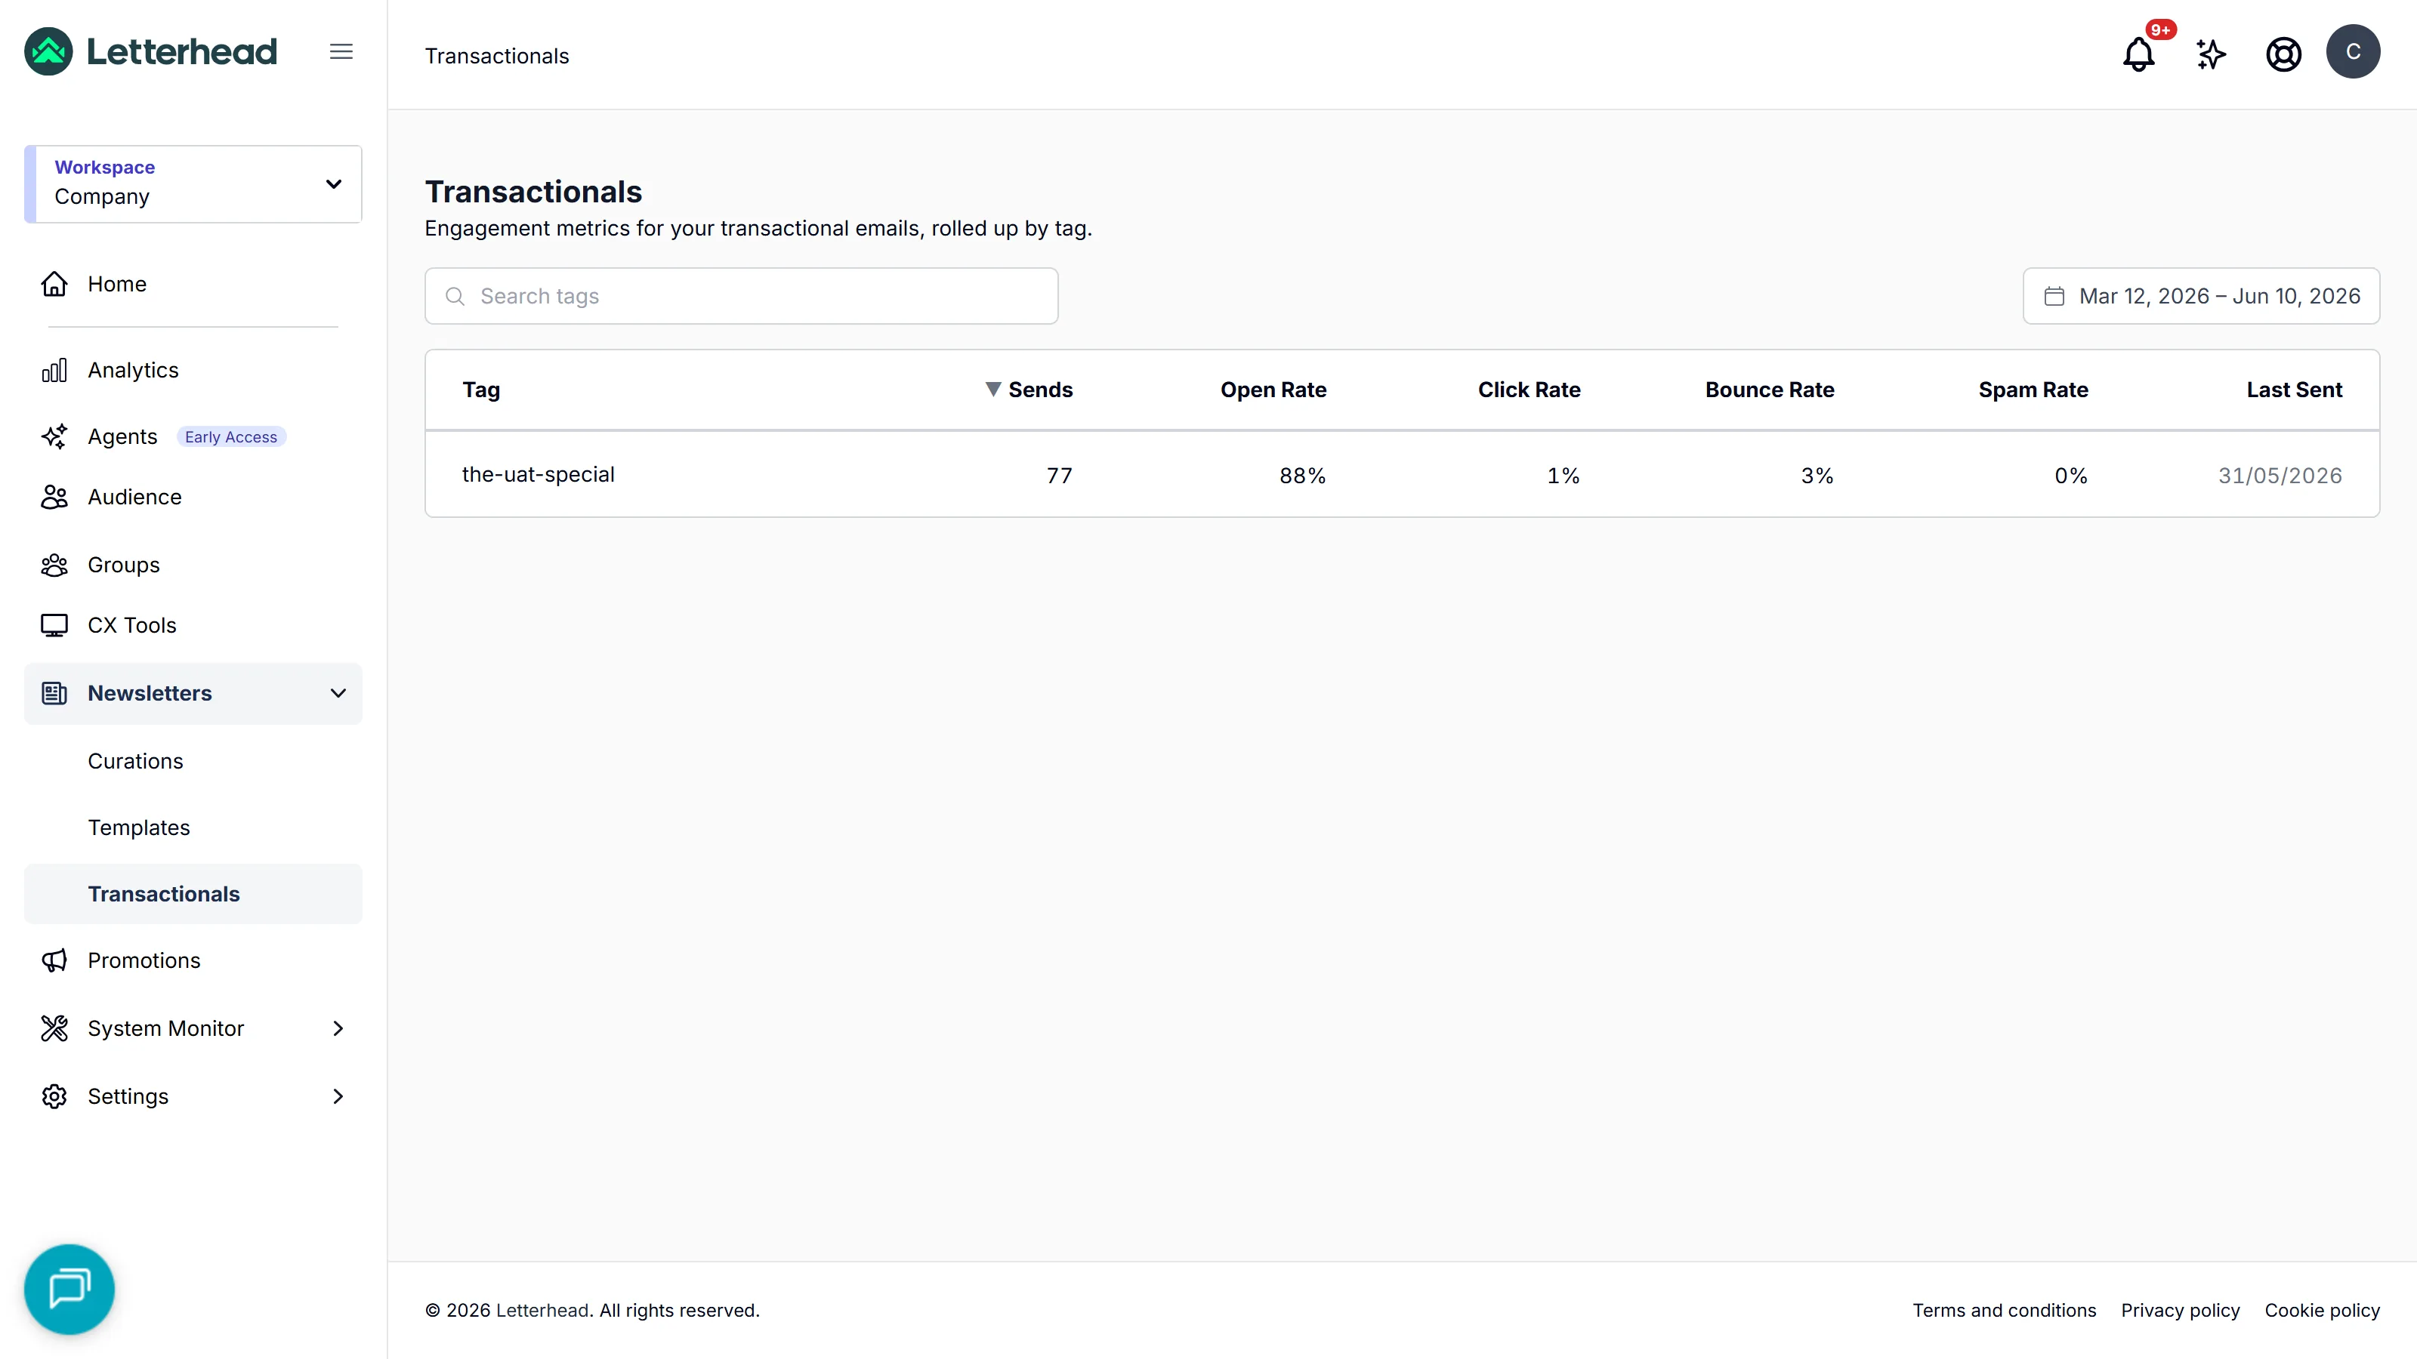
Task: Open the help lifebuoy icon
Action: point(2283,54)
